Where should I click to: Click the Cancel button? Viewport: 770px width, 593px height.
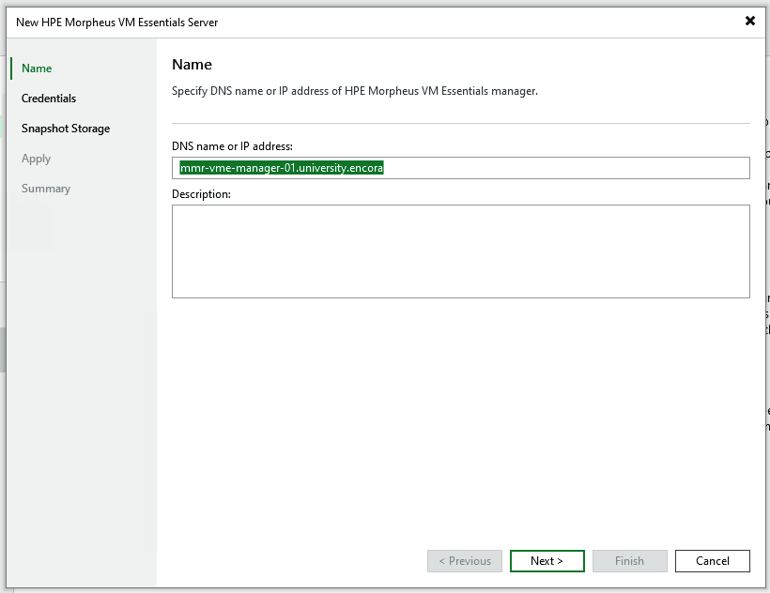(712, 560)
